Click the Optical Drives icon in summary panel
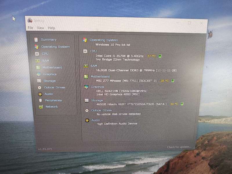Image resolution: width=232 pixels, height=174 pixels. click(x=87, y=110)
